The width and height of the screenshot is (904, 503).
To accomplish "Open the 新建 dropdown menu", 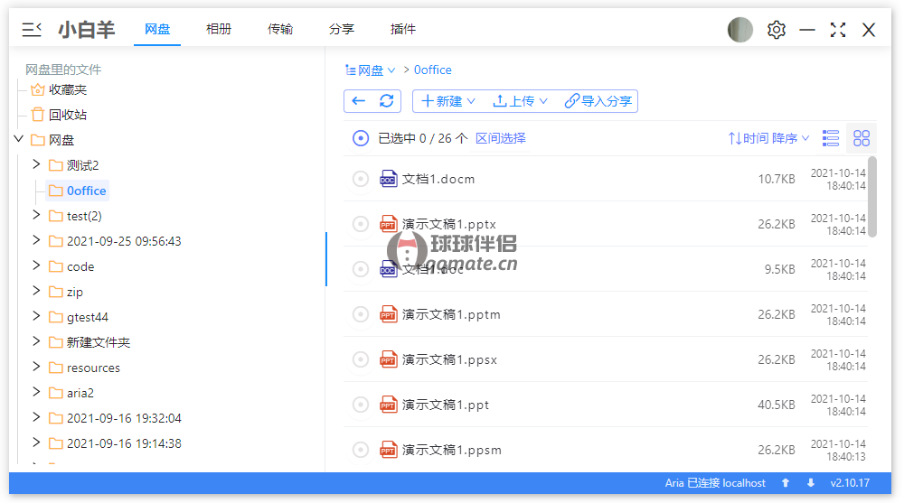I will pos(448,101).
